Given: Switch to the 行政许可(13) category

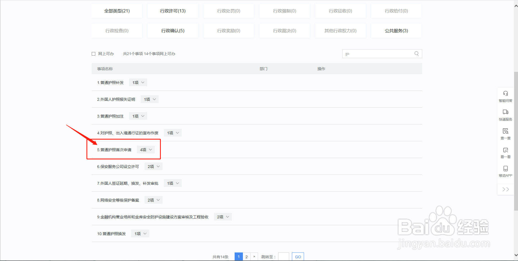Looking at the screenshot, I should click(173, 11).
